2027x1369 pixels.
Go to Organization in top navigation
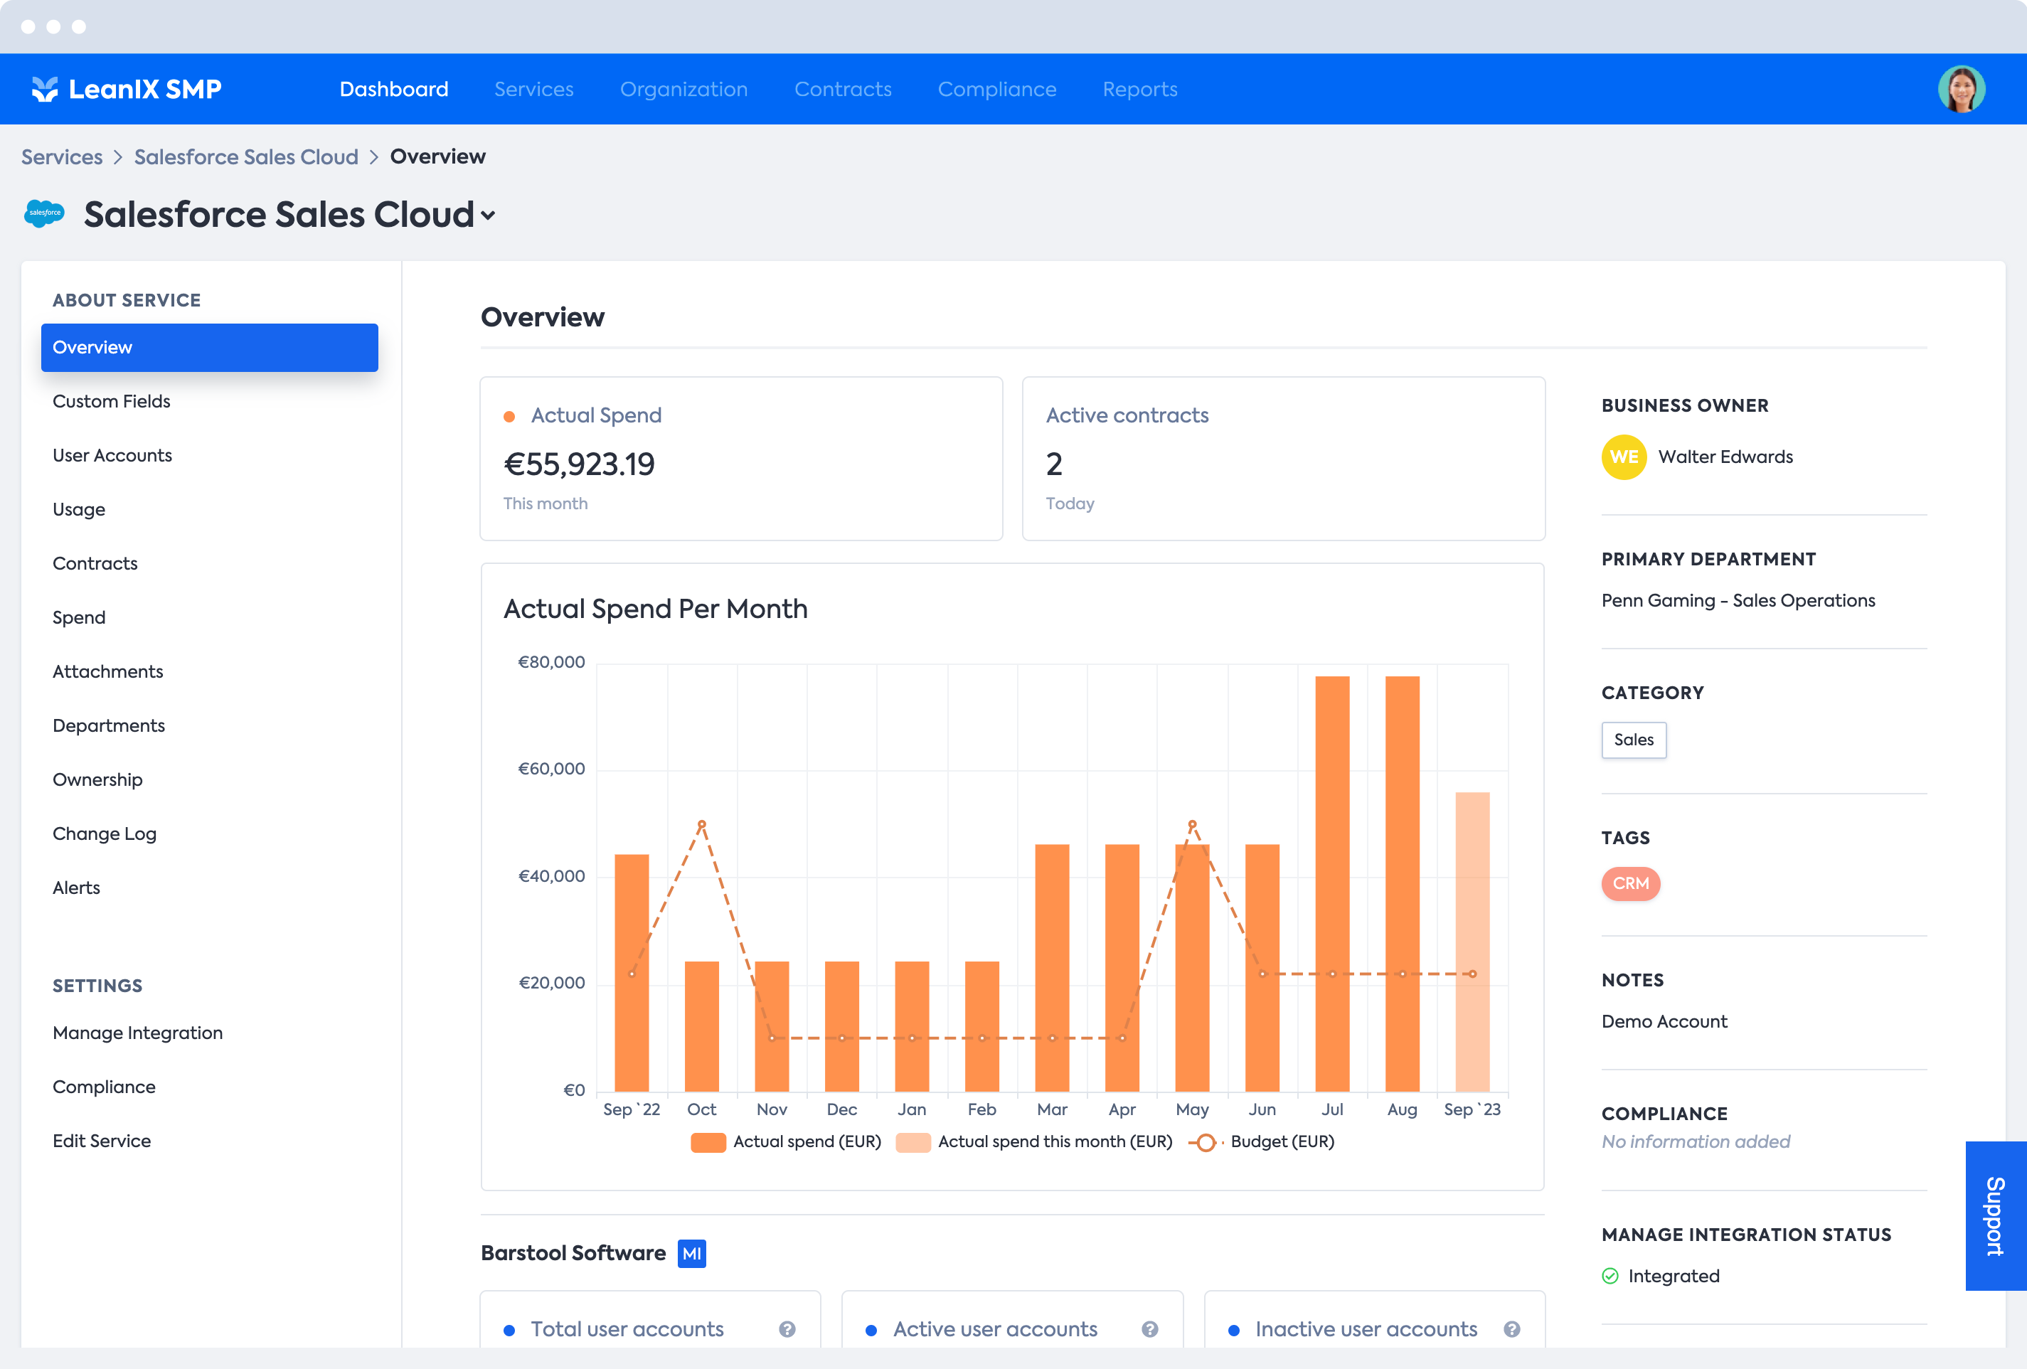click(683, 89)
